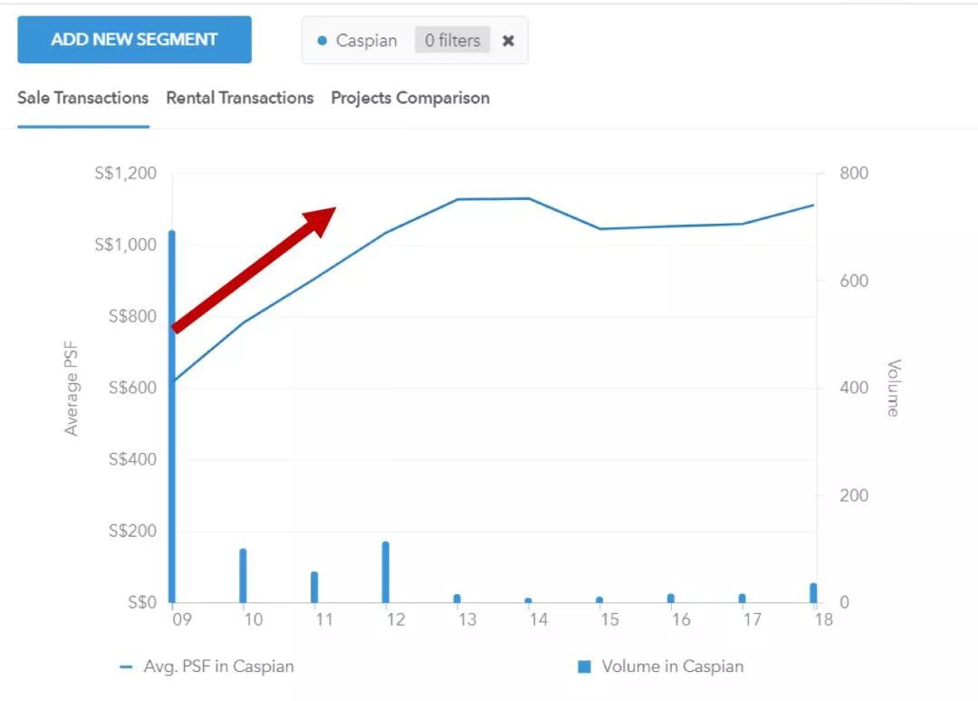The image size is (978, 701).
Task: Click the 2011 volume bar
Action: point(314,587)
